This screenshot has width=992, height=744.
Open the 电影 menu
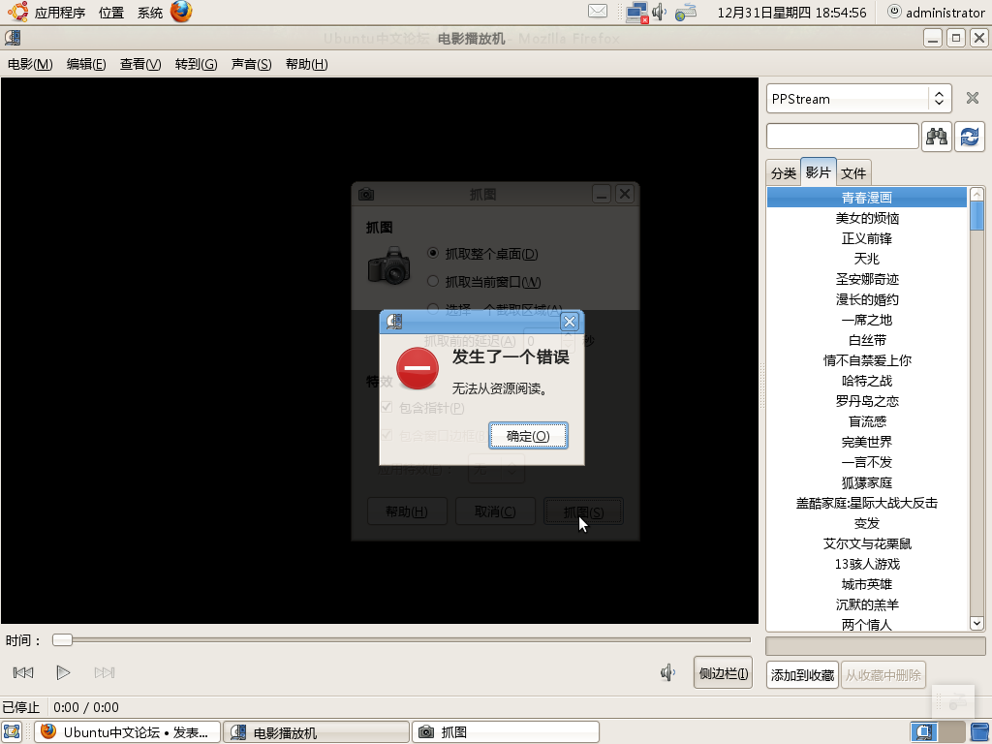pyautogui.click(x=30, y=64)
